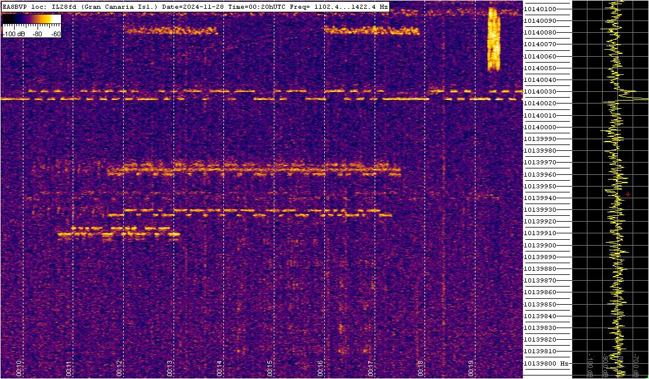Click the 'Freq= 1102.4...1422.4 Hz' header text
Viewport: 649px width, 379px height.
coord(338,7)
